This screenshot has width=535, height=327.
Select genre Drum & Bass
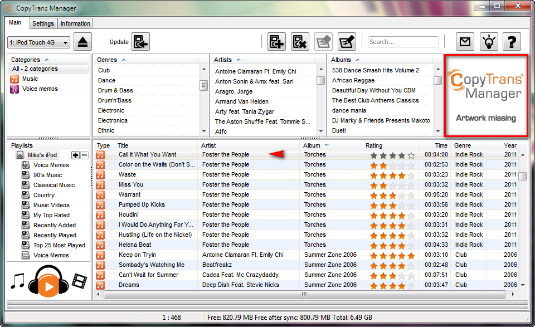(x=115, y=90)
